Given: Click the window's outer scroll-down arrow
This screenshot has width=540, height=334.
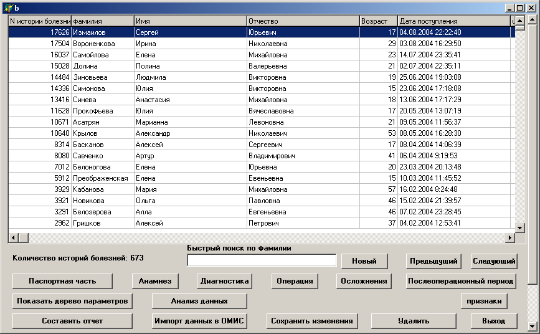Looking at the screenshot, I should pos(533,326).
